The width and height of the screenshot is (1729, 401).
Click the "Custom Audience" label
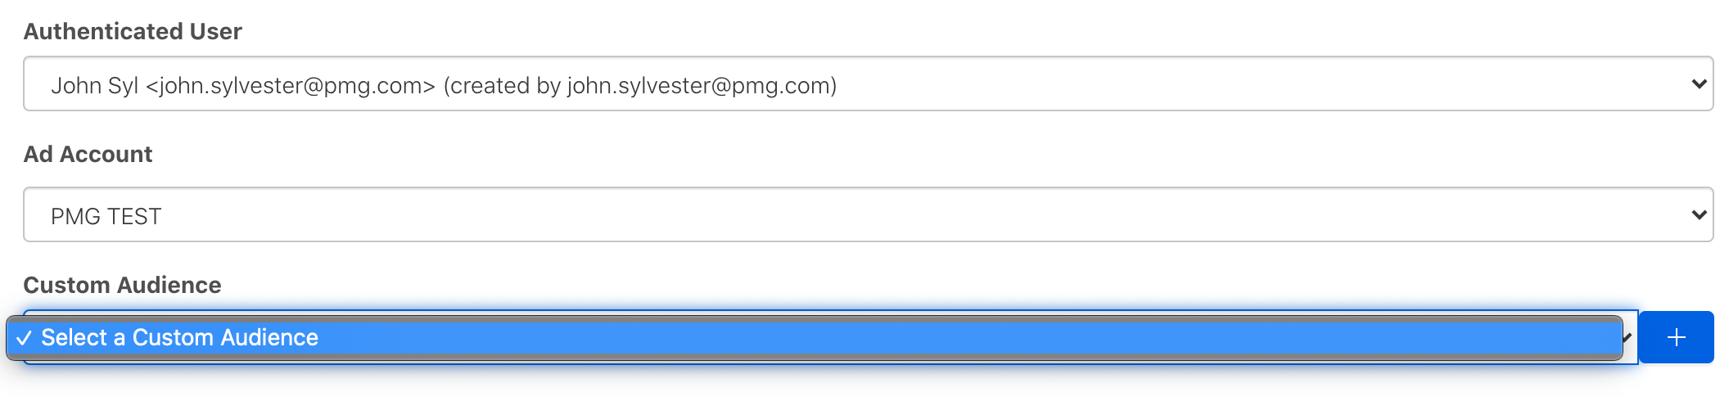[x=122, y=285]
